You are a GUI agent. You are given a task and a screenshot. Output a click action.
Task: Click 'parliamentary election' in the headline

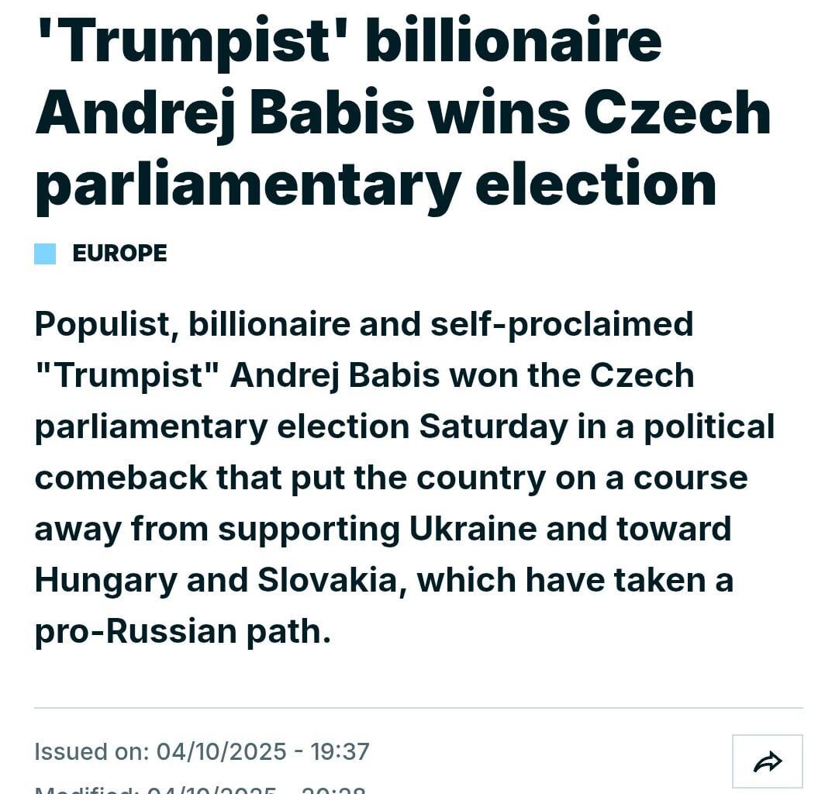[x=375, y=184]
